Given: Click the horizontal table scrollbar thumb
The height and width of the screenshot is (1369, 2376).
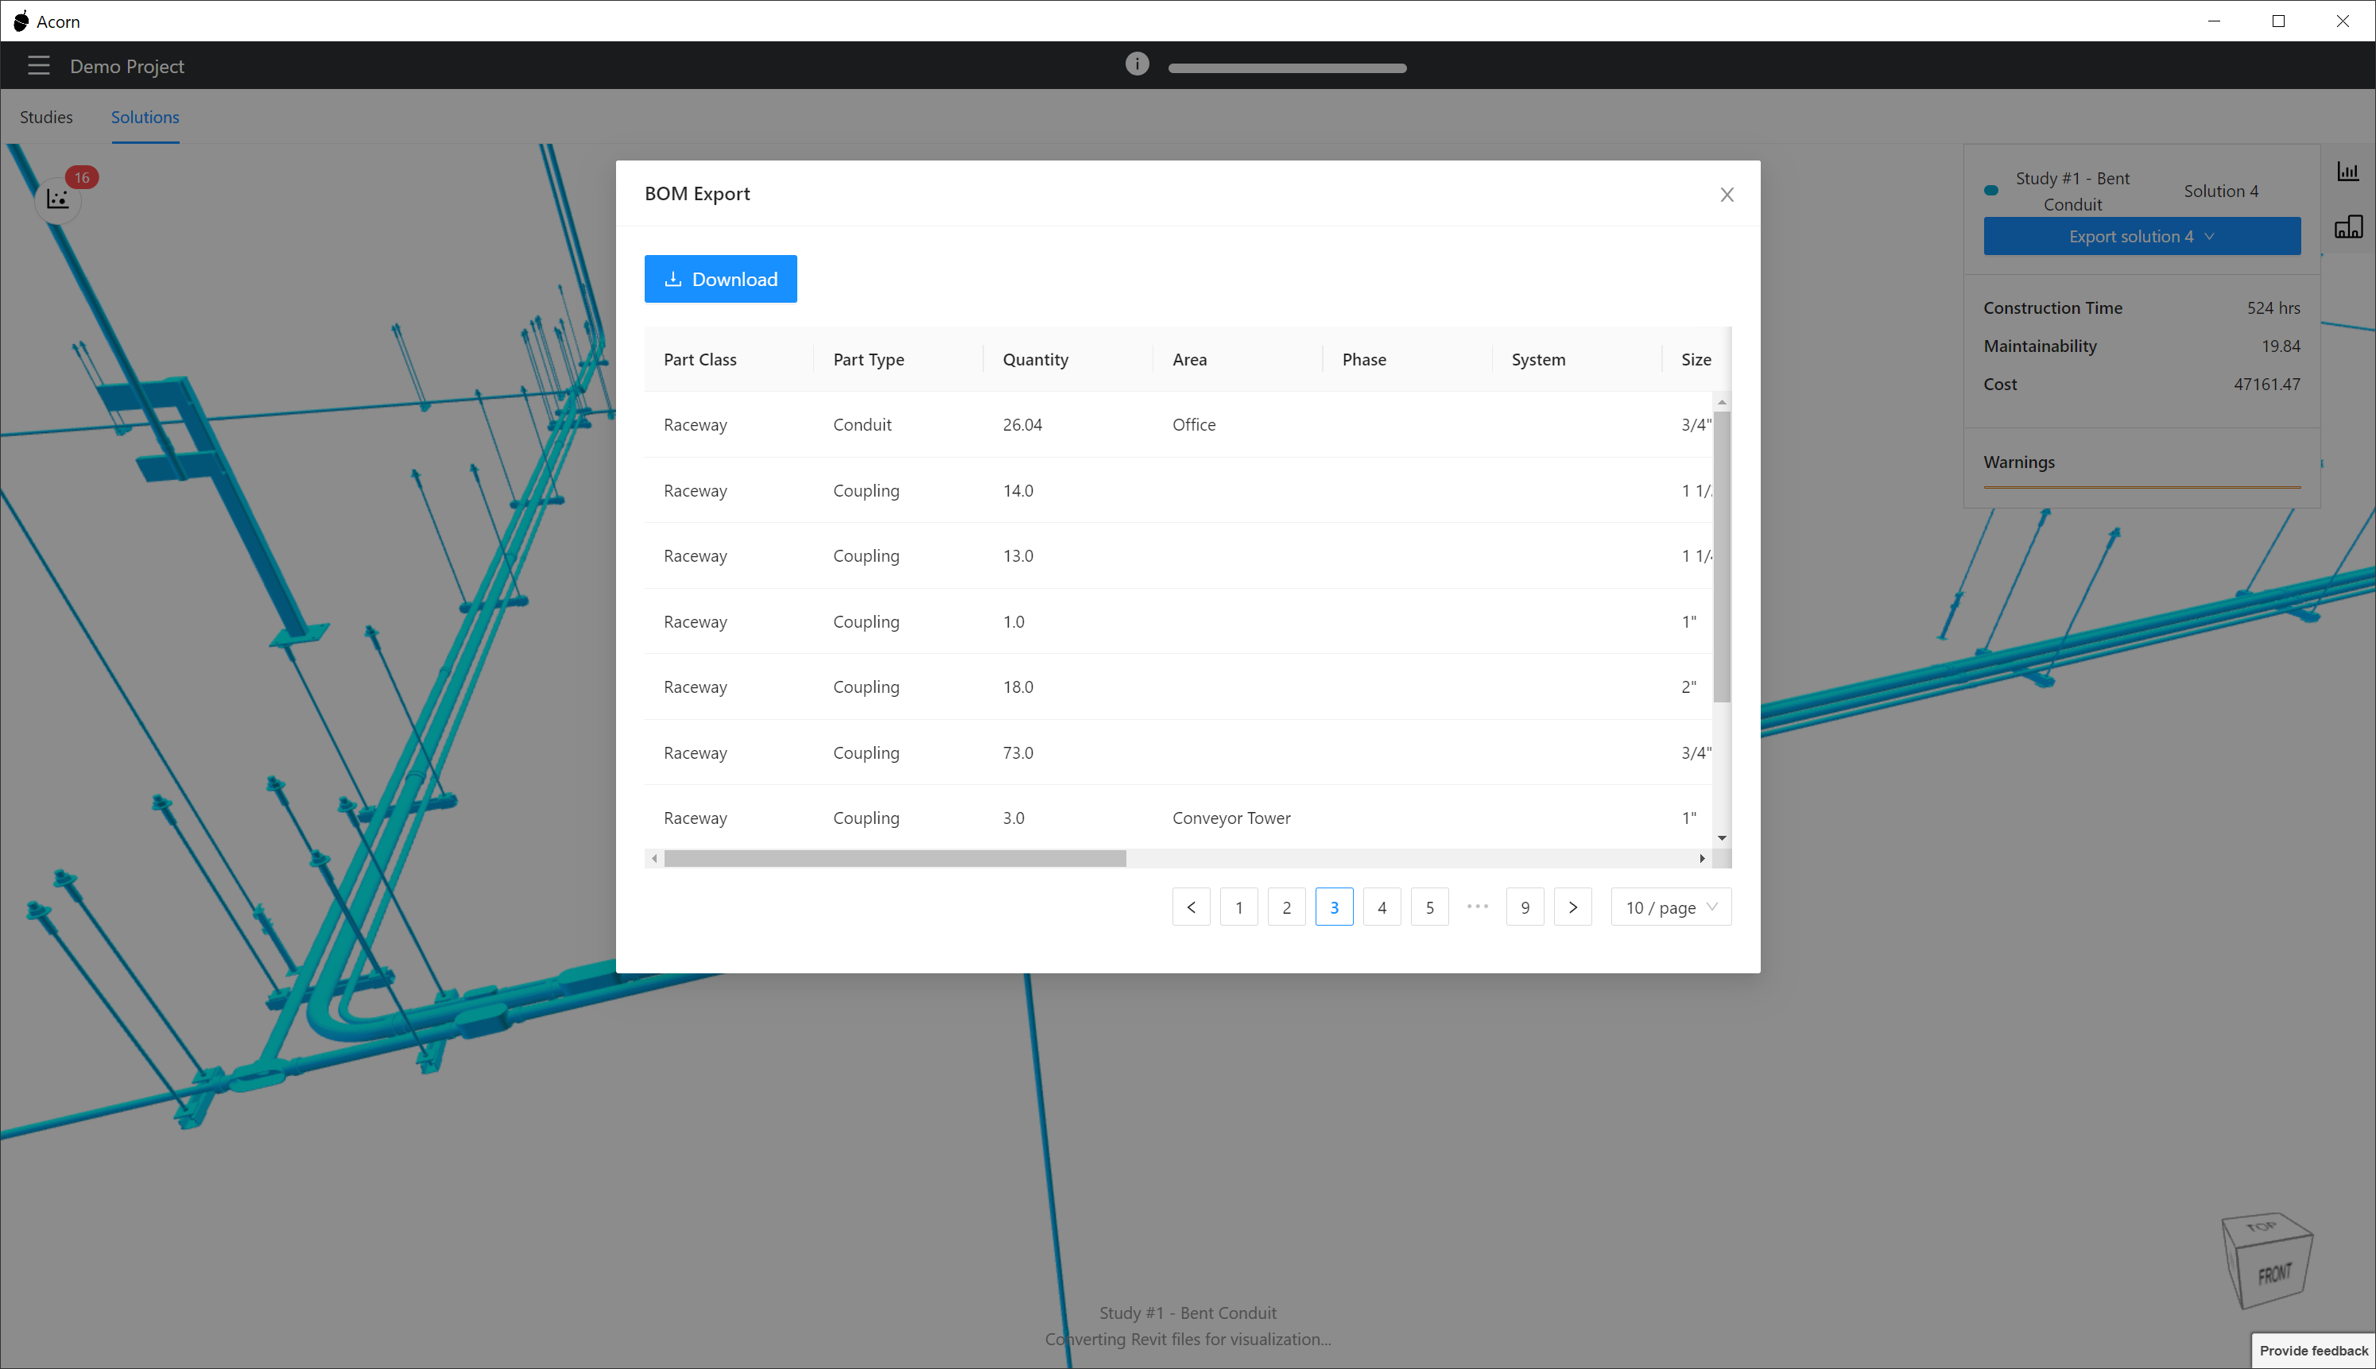Looking at the screenshot, I should (x=894, y=858).
